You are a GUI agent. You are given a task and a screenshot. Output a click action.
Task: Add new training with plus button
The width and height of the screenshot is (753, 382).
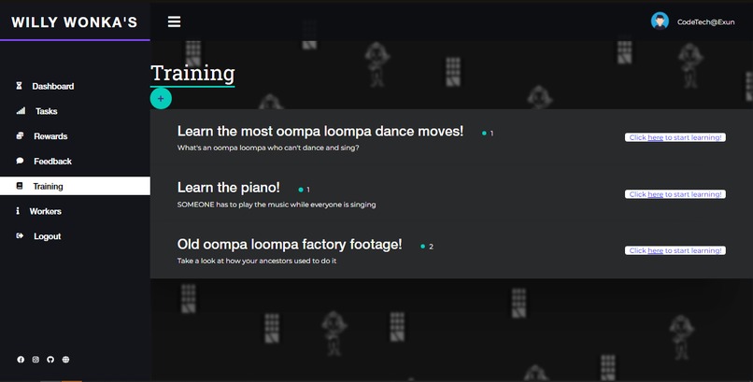coord(161,98)
